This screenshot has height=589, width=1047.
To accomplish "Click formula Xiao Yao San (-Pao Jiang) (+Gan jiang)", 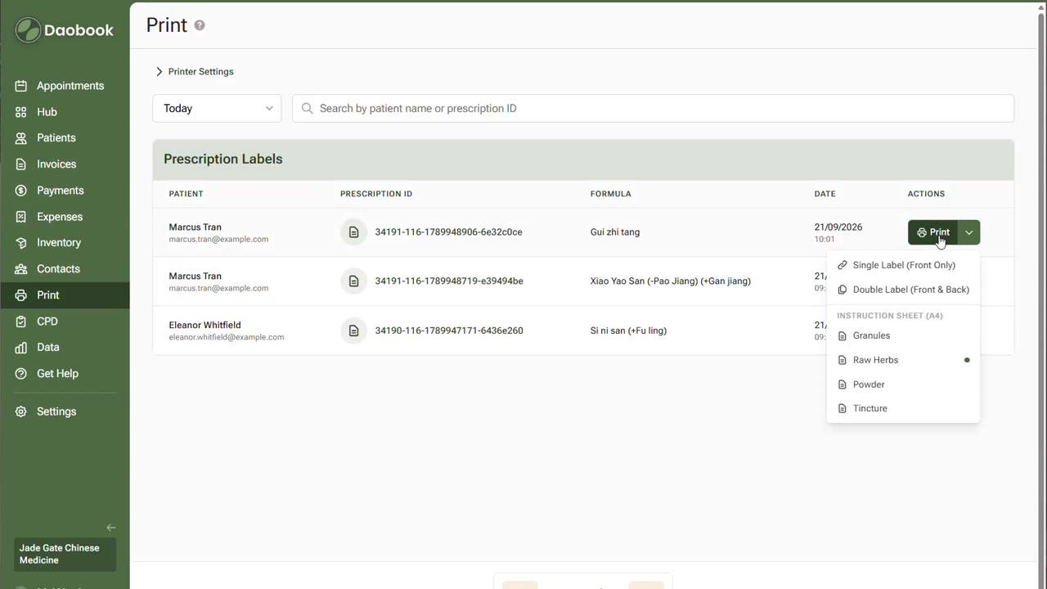I will coord(671,281).
